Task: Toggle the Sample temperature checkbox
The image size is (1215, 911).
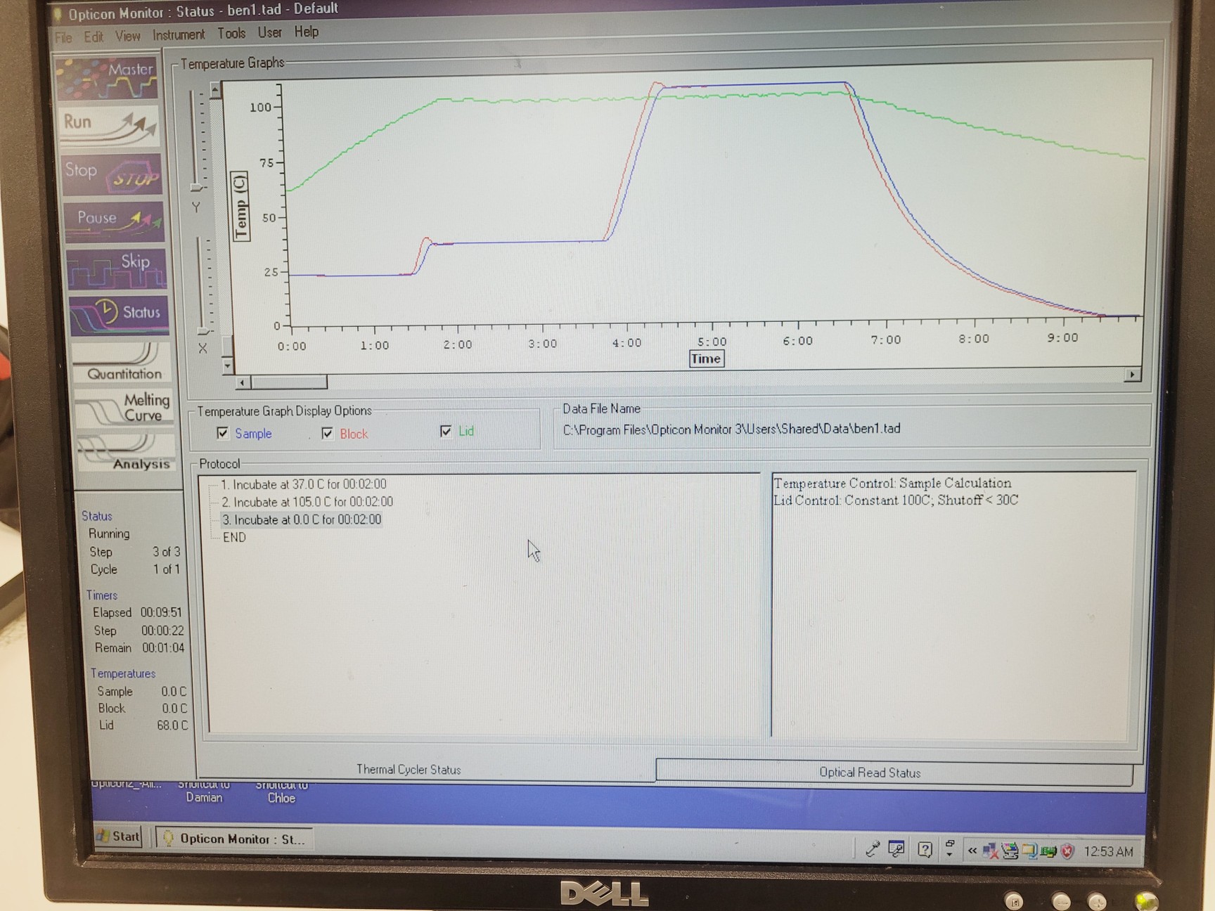Action: (223, 433)
